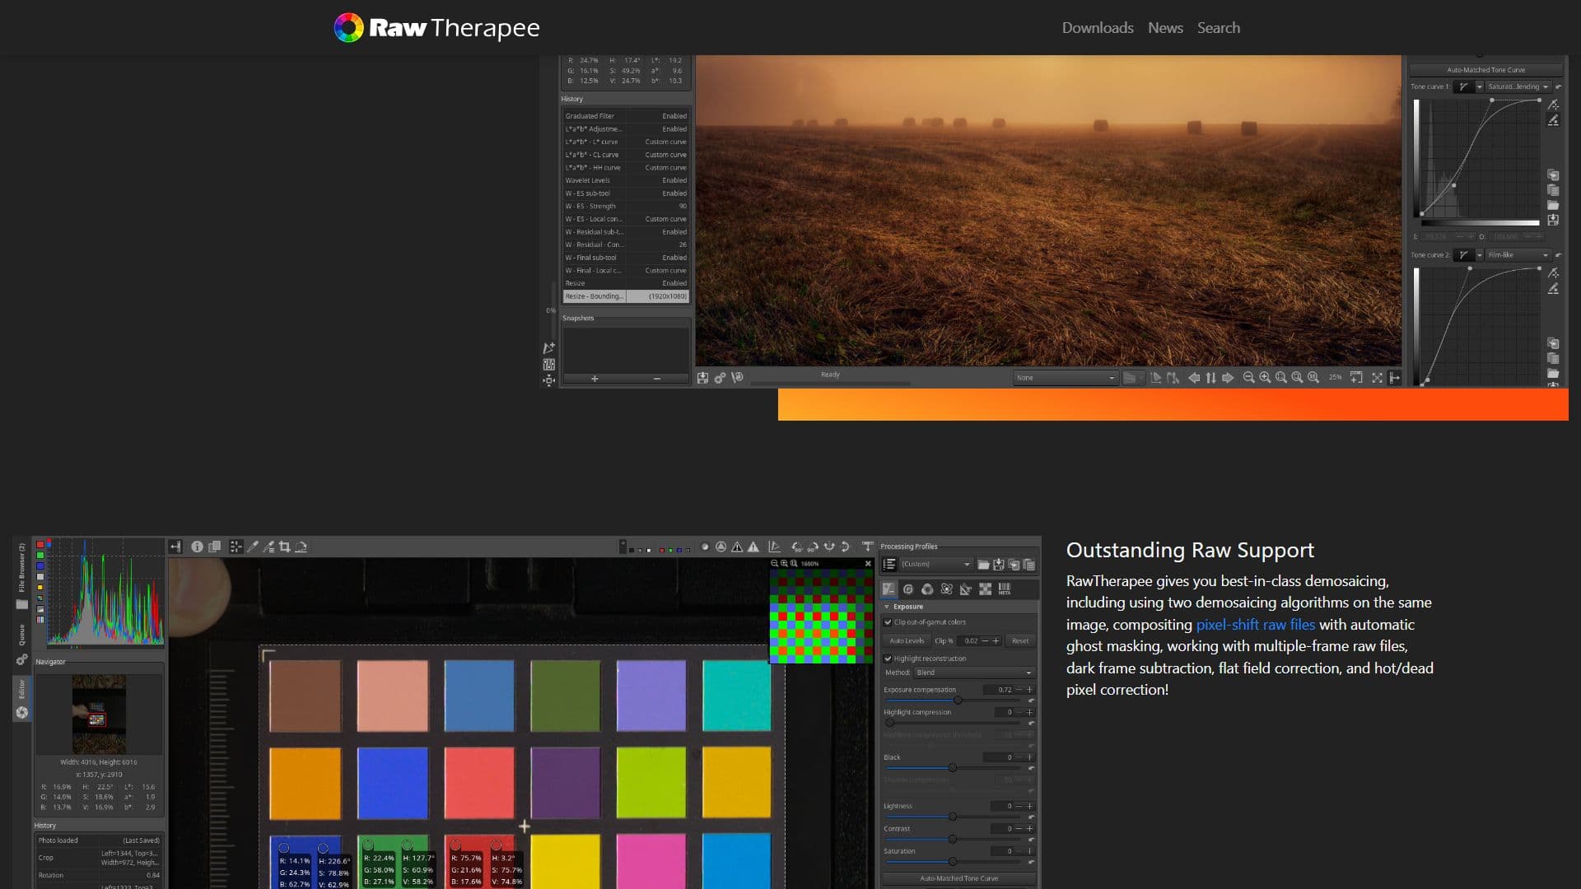Click the save current profile icon
Viewport: 1581px width, 889px height.
click(x=999, y=565)
